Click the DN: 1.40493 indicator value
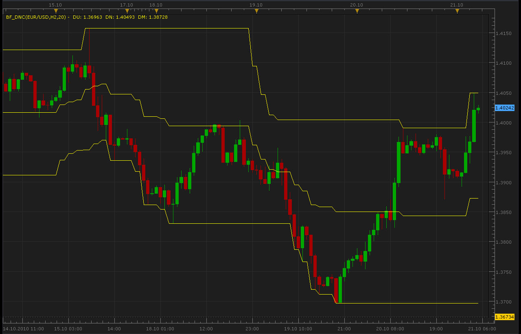The width and height of the screenshot is (521, 334). click(120, 17)
